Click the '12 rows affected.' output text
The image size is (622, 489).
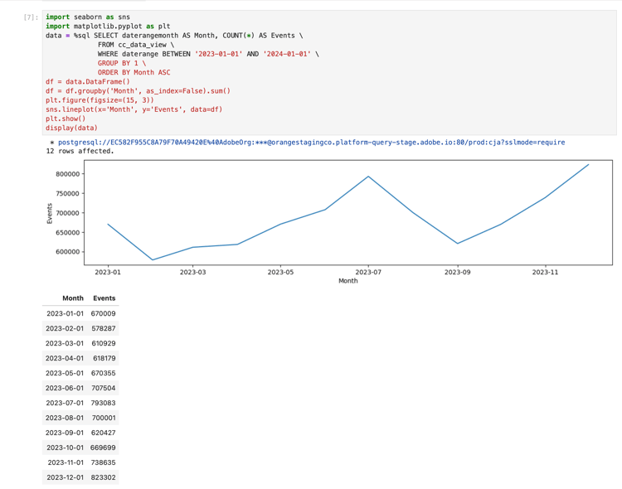coord(80,152)
